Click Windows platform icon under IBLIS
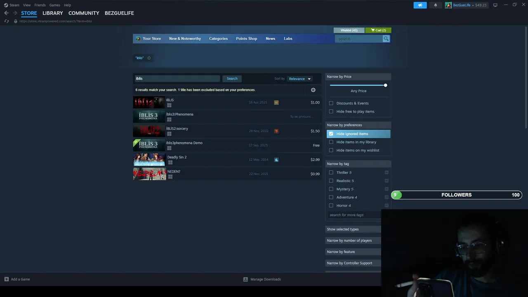Screen dimensions: 528x297 click(169, 105)
